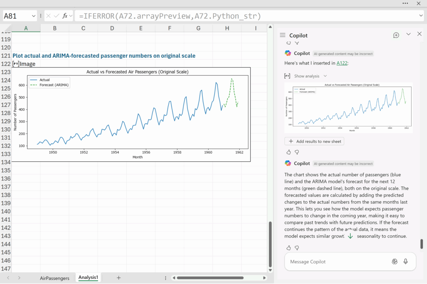Add a new sheet with plus icon
Viewport: 427px width, 284px height.
(x=118, y=278)
